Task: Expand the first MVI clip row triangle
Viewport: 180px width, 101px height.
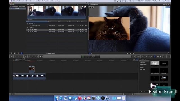Action: [x=29, y=30]
